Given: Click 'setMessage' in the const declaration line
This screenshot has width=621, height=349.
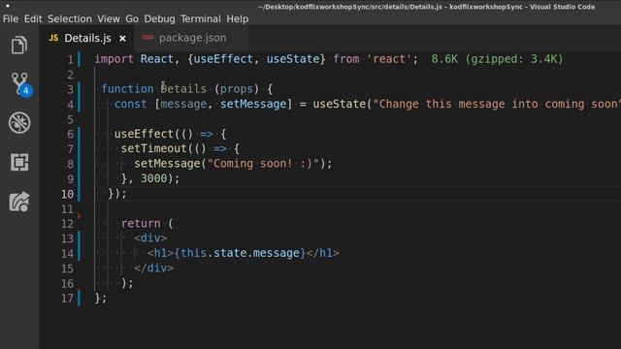Looking at the screenshot, I should [x=252, y=104].
